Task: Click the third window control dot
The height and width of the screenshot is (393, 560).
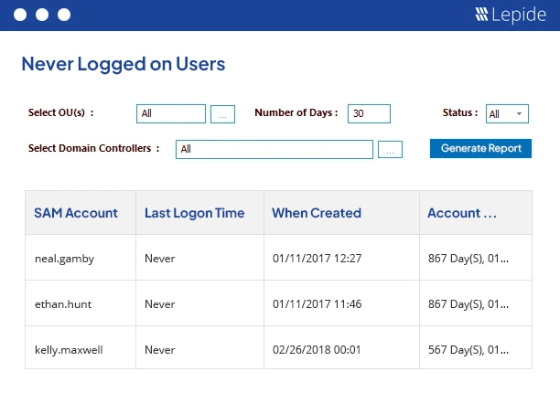Action: 63,16
